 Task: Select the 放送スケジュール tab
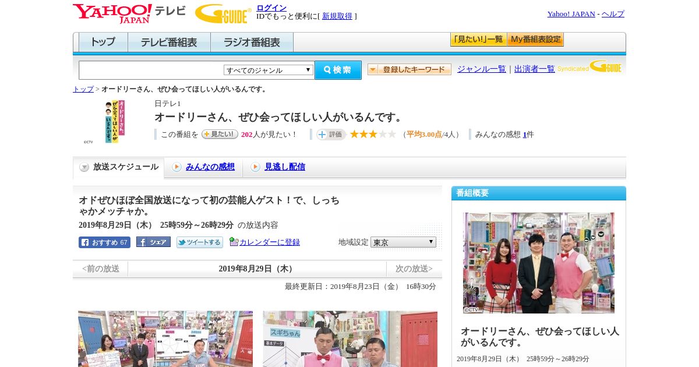click(118, 167)
